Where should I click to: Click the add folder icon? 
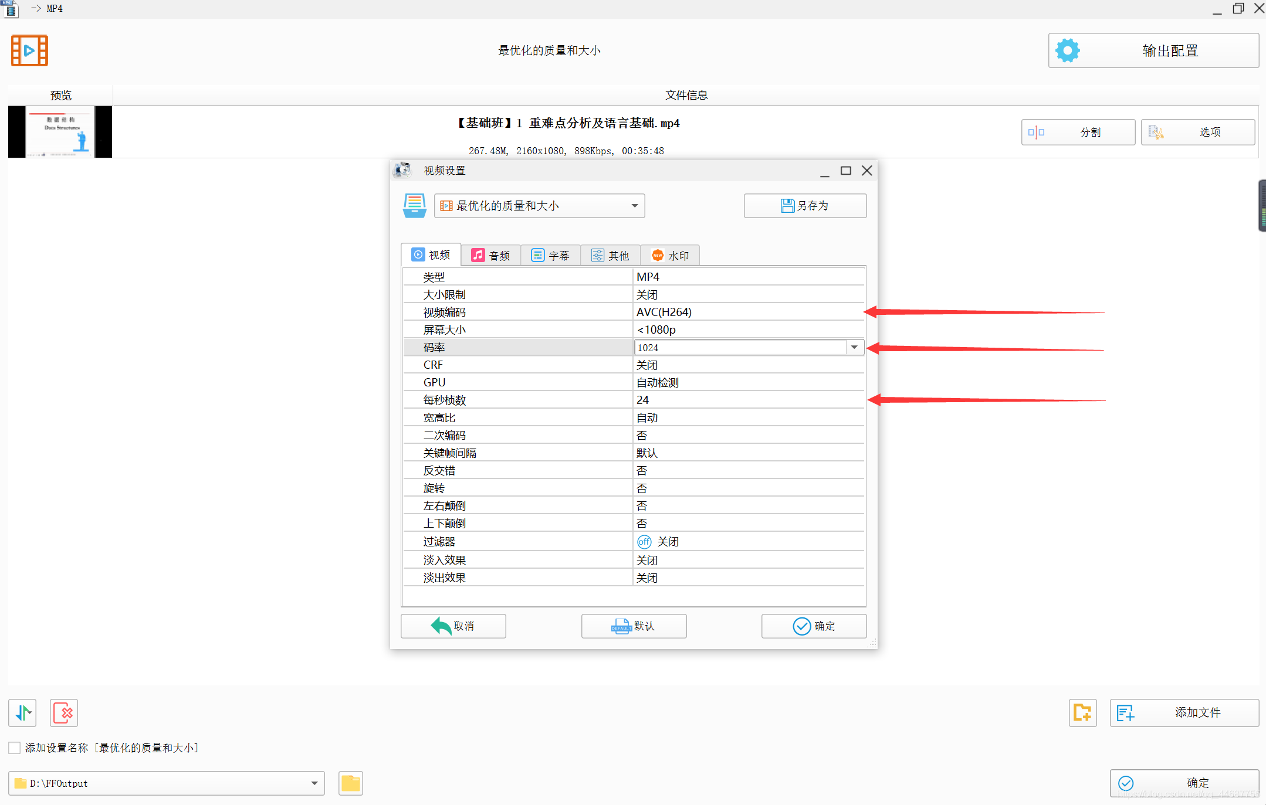(1082, 713)
